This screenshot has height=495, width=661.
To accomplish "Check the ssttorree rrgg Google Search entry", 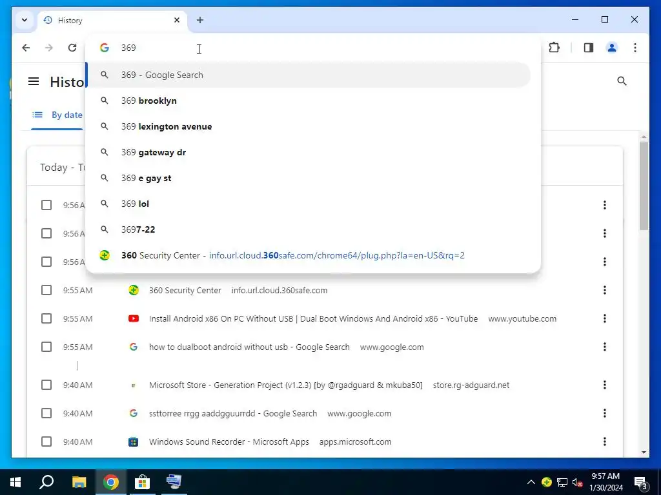I will tap(46, 413).
